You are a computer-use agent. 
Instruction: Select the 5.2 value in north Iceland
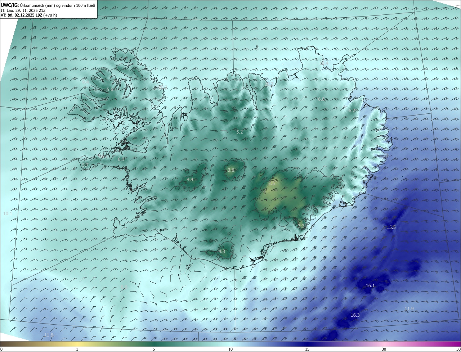[x=240, y=132]
